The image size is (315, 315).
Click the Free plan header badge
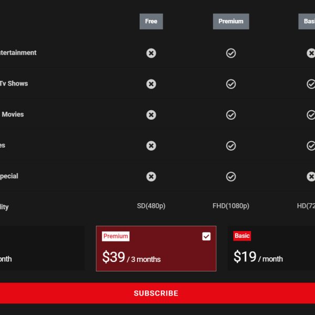tap(151, 22)
